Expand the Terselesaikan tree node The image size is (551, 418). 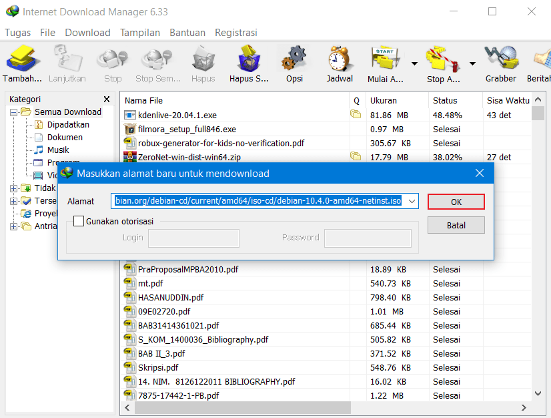pyautogui.click(x=14, y=201)
